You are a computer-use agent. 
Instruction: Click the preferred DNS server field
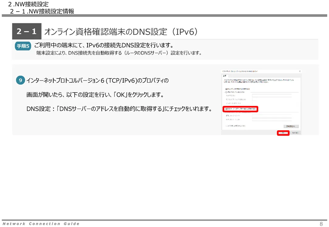[272, 116]
